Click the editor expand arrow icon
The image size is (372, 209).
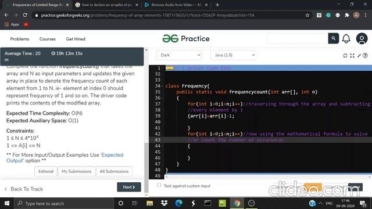pyautogui.click(x=359, y=56)
